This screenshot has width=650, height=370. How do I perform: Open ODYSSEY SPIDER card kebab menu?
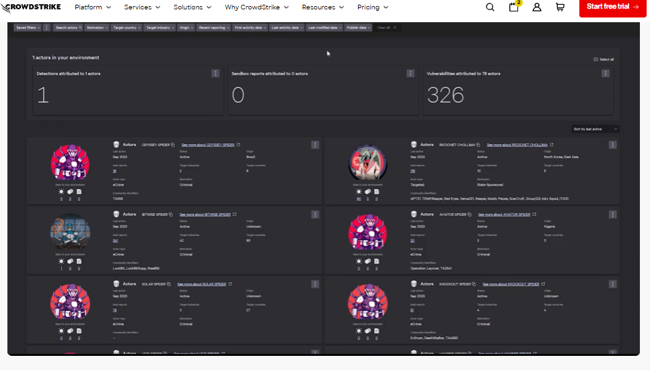(x=315, y=145)
